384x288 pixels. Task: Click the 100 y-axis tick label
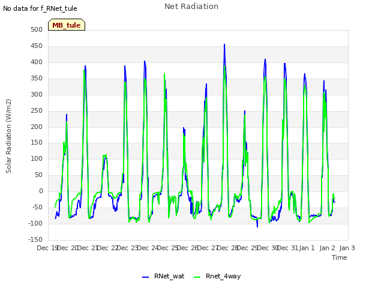(37, 158)
